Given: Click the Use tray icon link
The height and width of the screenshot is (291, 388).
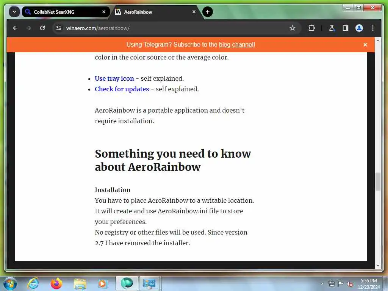Looking at the screenshot, I should [x=114, y=78].
